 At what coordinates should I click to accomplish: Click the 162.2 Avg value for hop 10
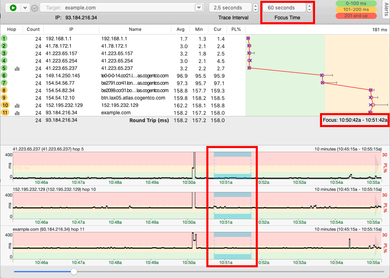[x=180, y=105]
